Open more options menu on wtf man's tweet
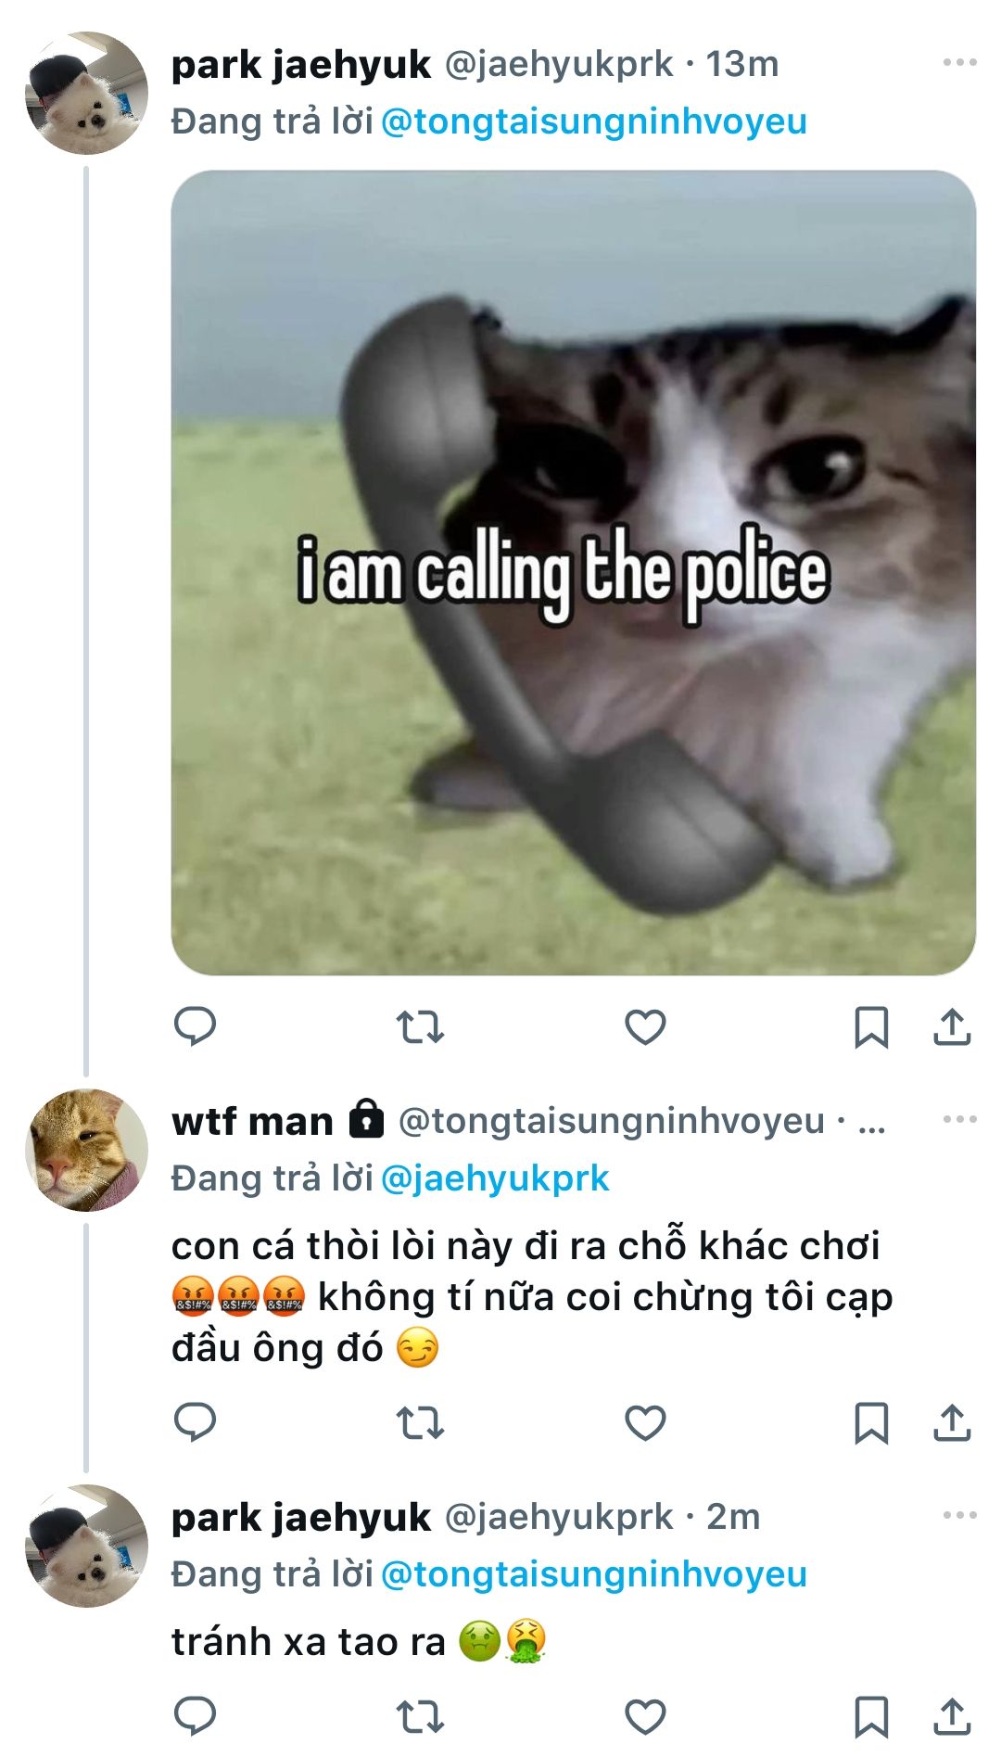Image resolution: width=1001 pixels, height=1757 pixels. pyautogui.click(x=959, y=1119)
